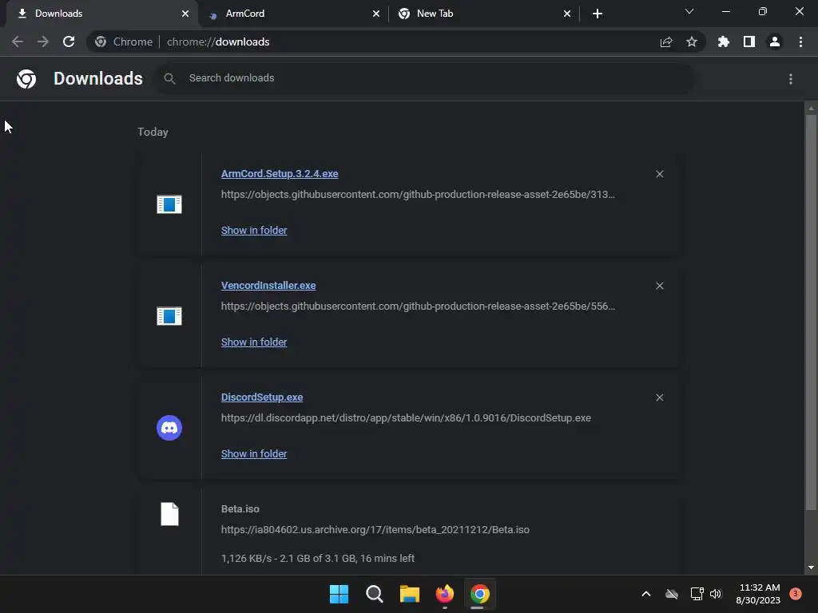
Task: Close the Downloads tab
Action: (x=185, y=14)
